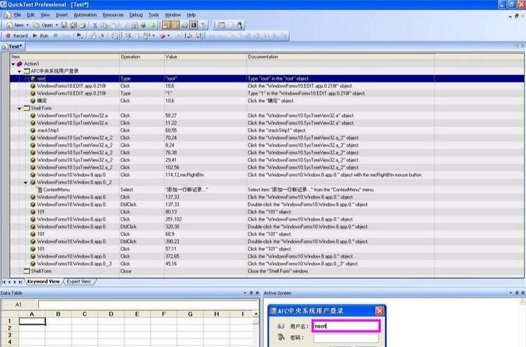Collapse the AFC中央系统用户登录 node
The height and width of the screenshot is (347, 526).
[19, 71]
